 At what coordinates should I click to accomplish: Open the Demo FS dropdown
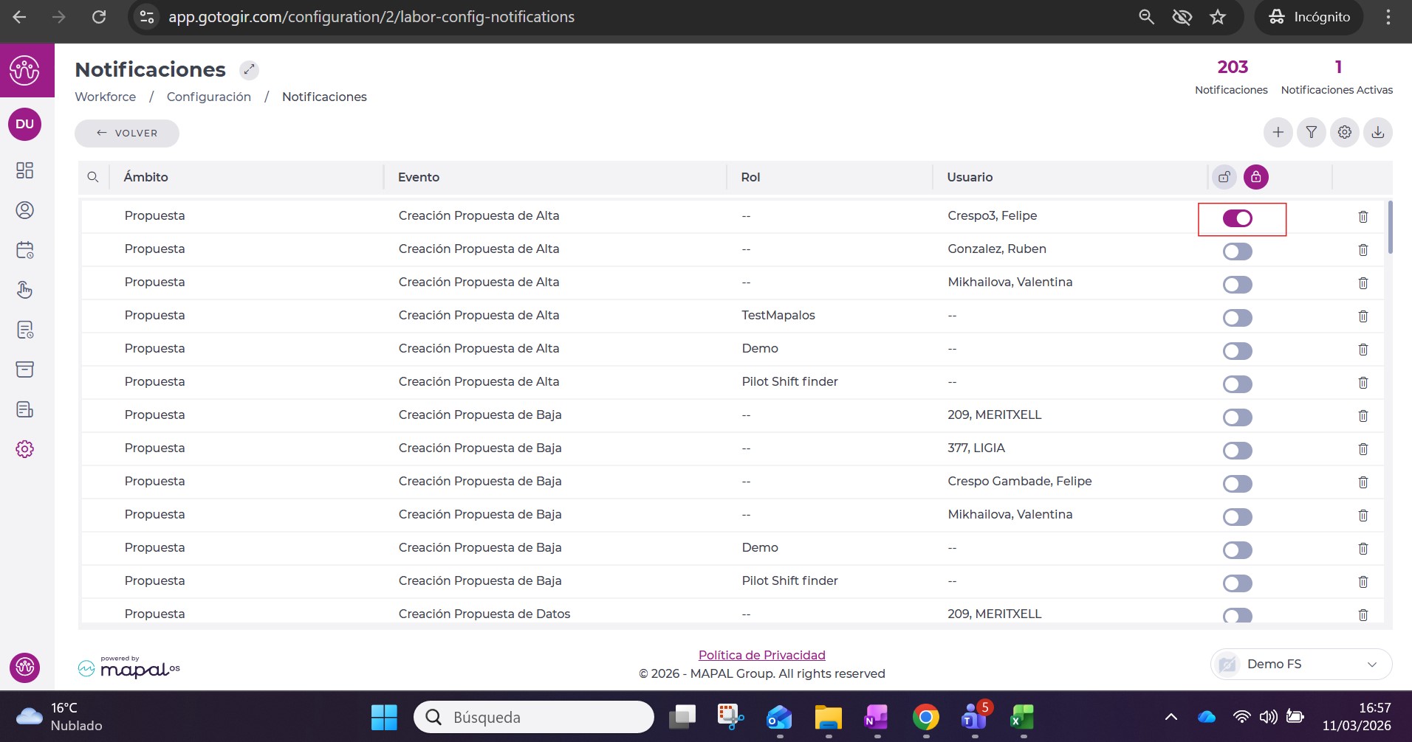(1300, 665)
